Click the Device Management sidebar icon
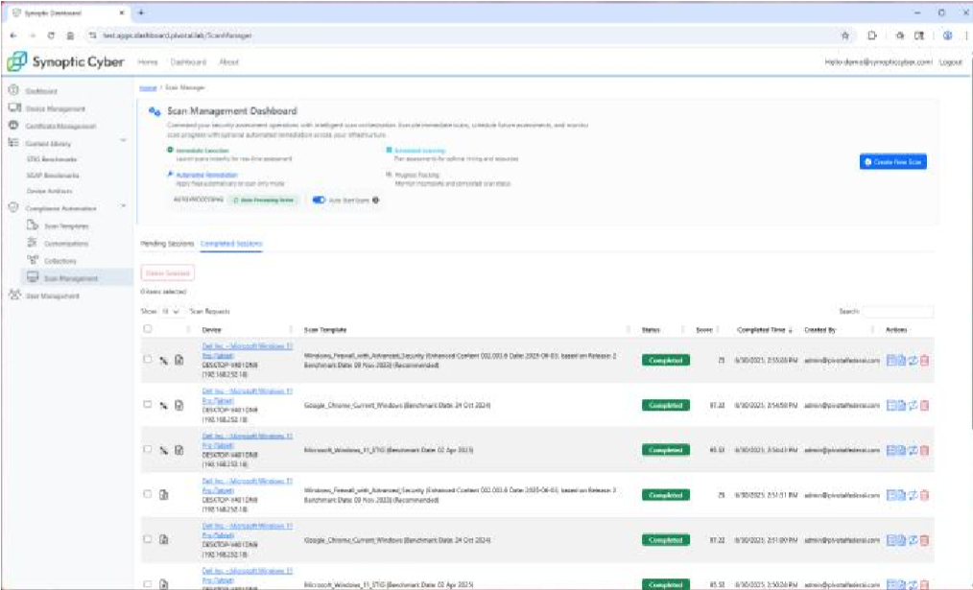The image size is (973, 590). click(14, 108)
